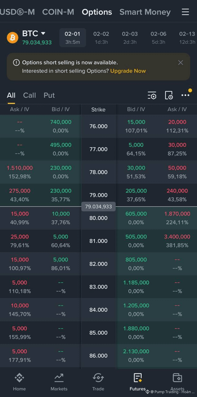Open the hamburger menu
Screen dimensions: 197x397
(185, 12)
